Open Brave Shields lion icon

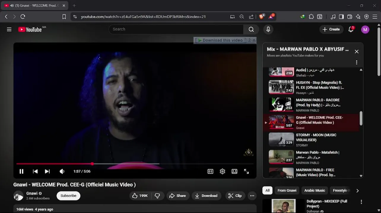coord(261,17)
